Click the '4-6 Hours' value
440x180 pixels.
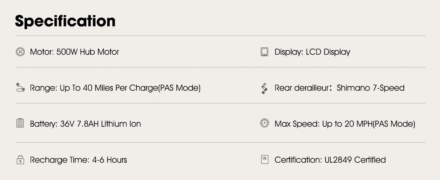point(110,160)
